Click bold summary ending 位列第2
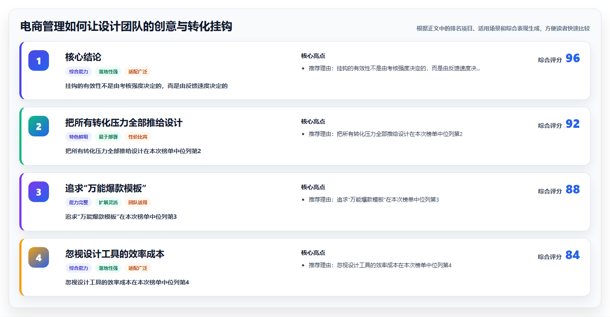Image resolution: width=610 pixels, height=317 pixels. (133, 151)
